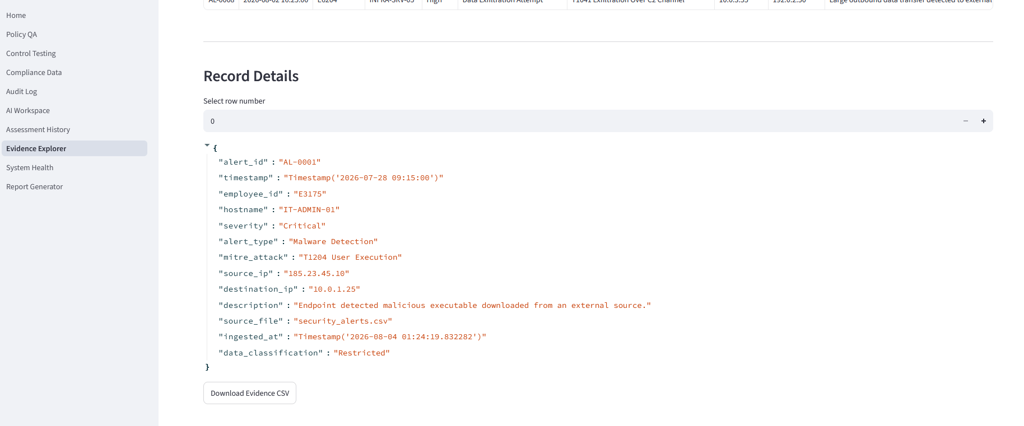Click employee_id value "E3175"

(310, 194)
